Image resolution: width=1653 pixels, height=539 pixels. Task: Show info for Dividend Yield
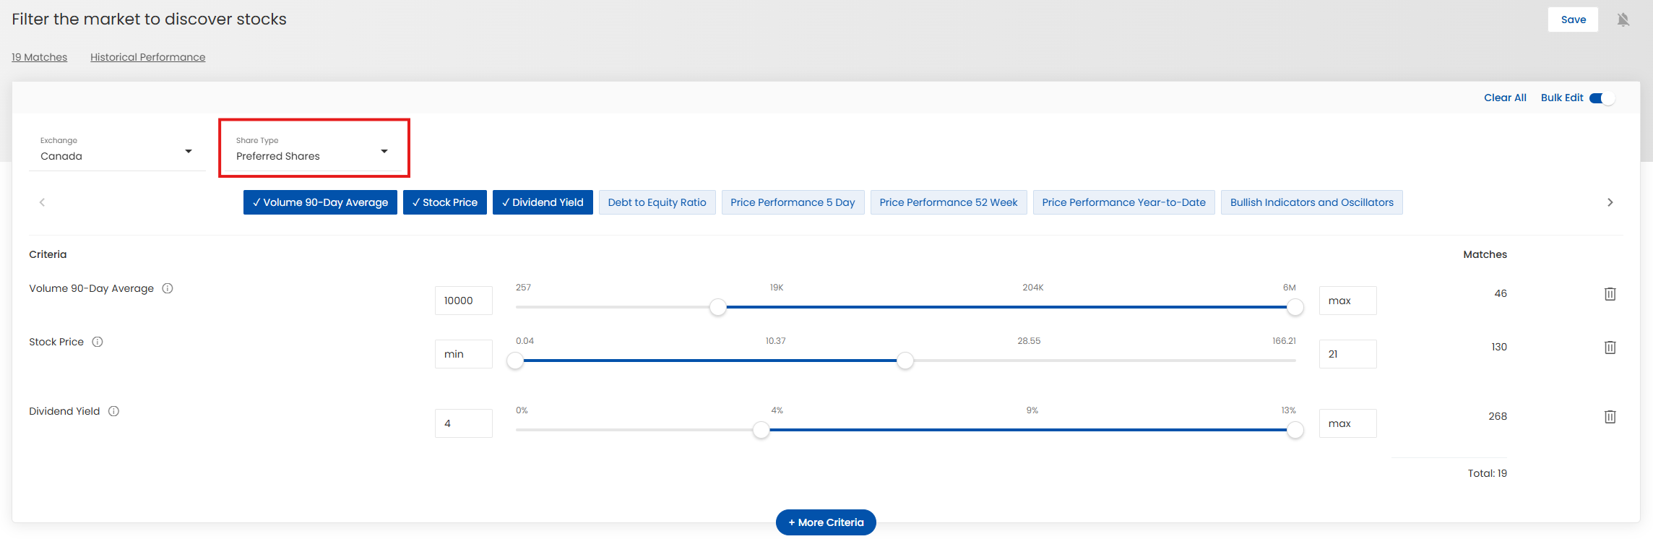113,411
